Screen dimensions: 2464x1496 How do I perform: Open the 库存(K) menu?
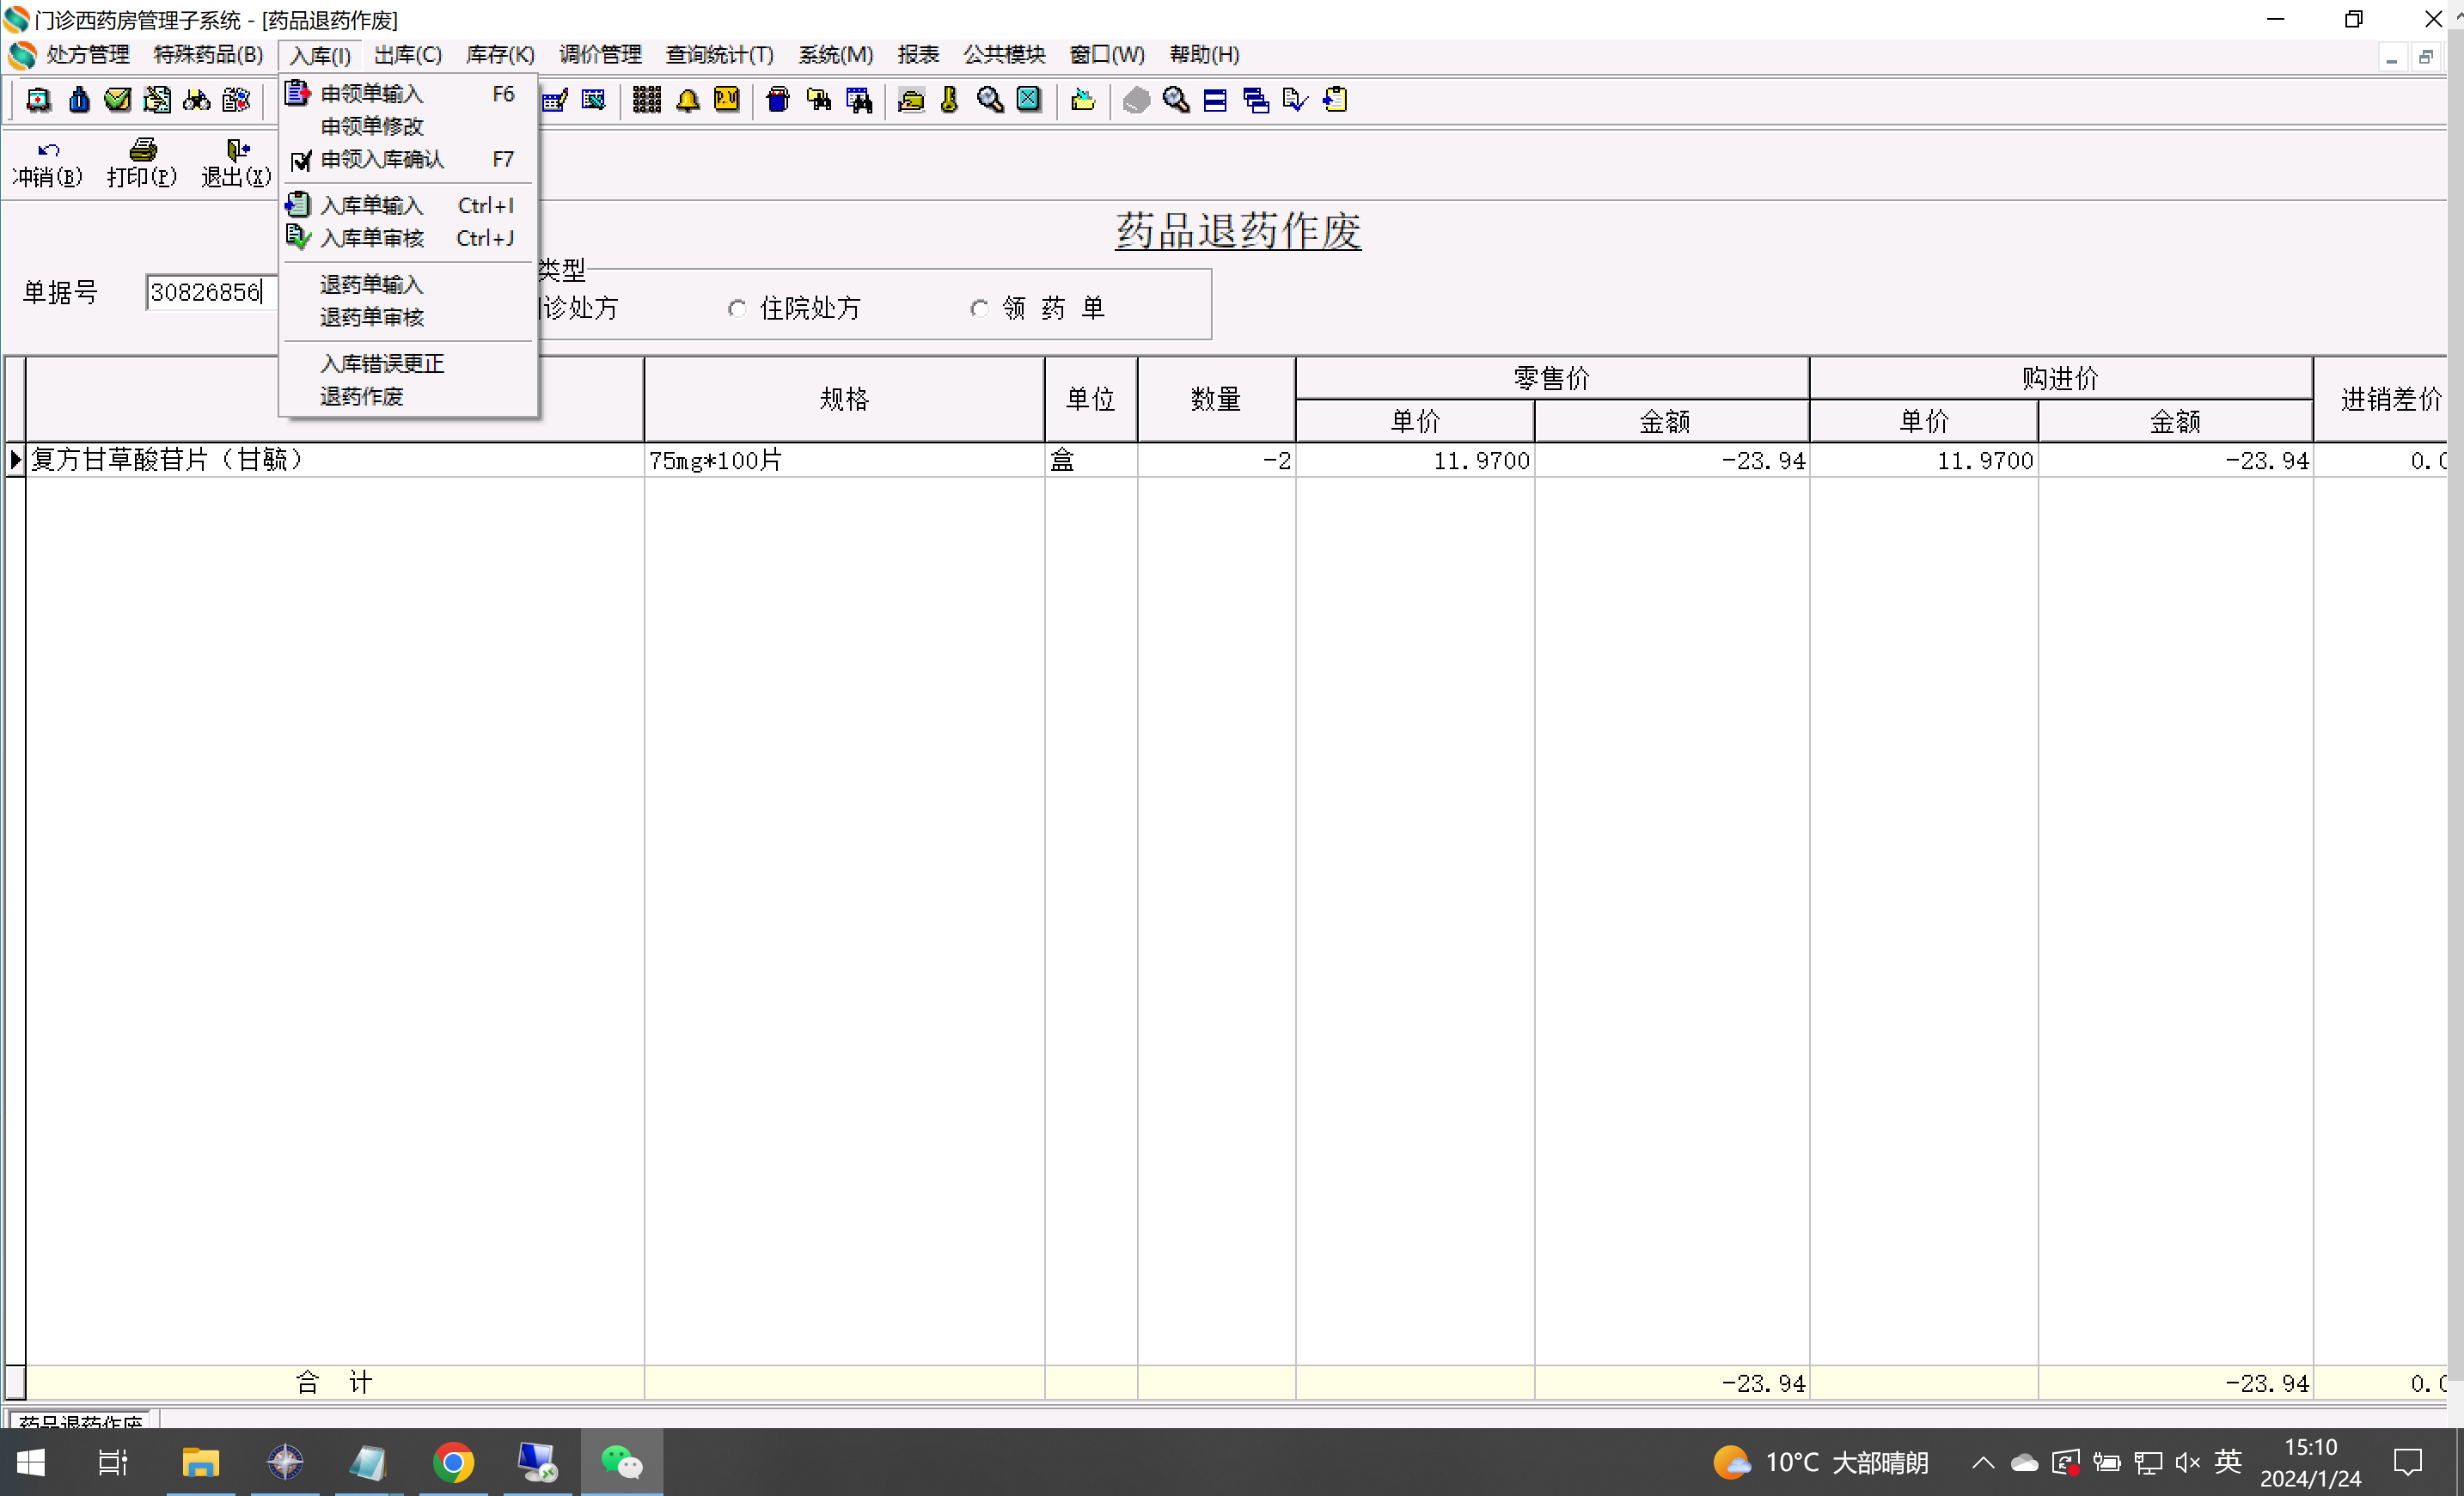[x=500, y=55]
